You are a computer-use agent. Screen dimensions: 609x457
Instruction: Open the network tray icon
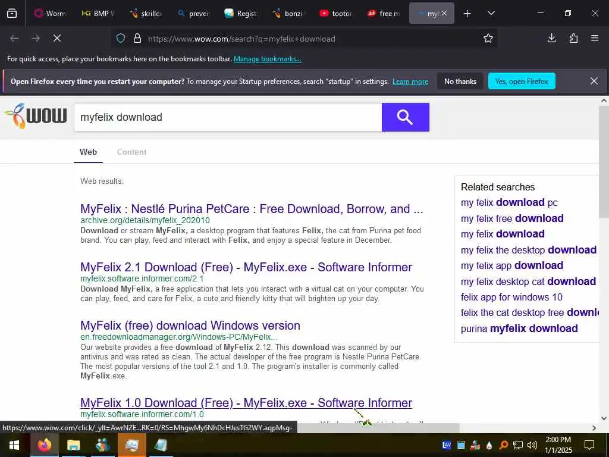pos(518,445)
